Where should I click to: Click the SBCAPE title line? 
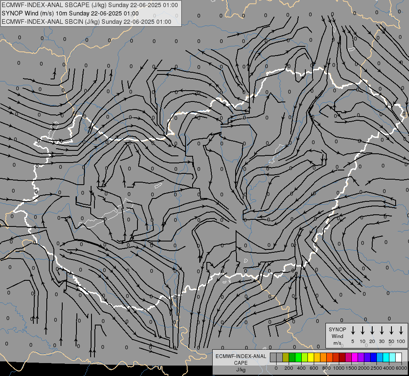(x=90, y=5)
